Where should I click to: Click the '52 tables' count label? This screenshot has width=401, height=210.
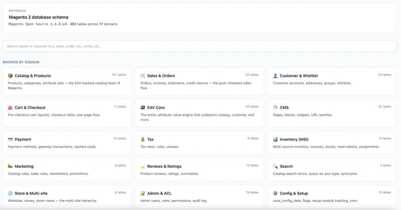tap(252, 75)
